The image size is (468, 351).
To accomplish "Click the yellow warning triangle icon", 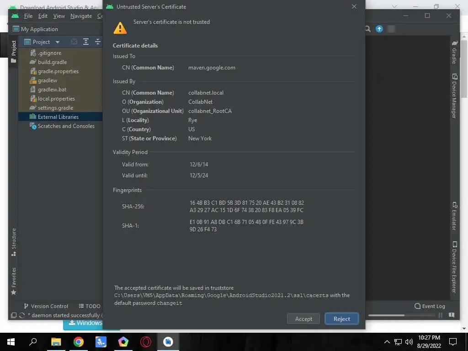I will (120, 28).
